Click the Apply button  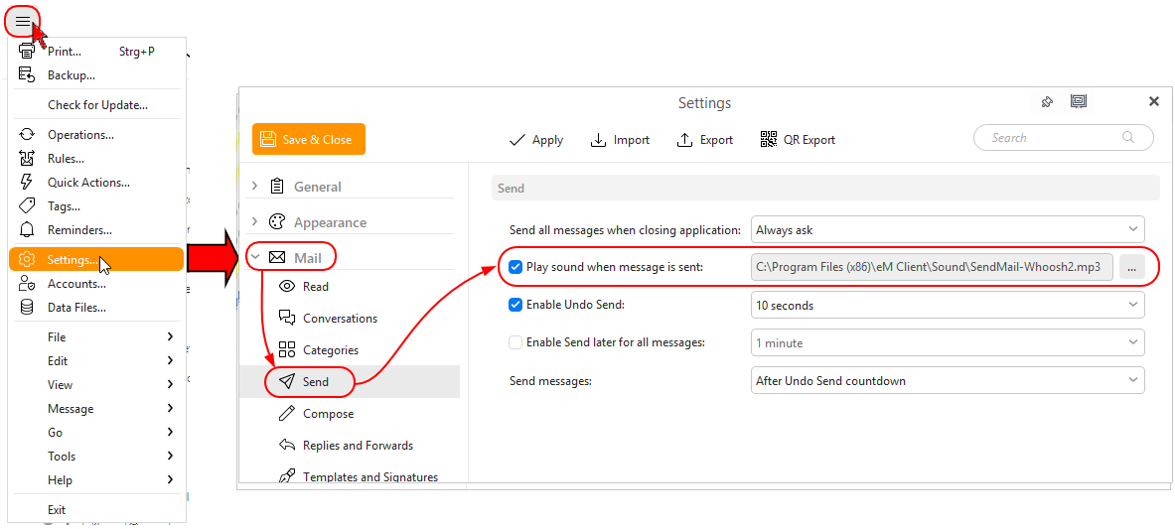pos(536,140)
